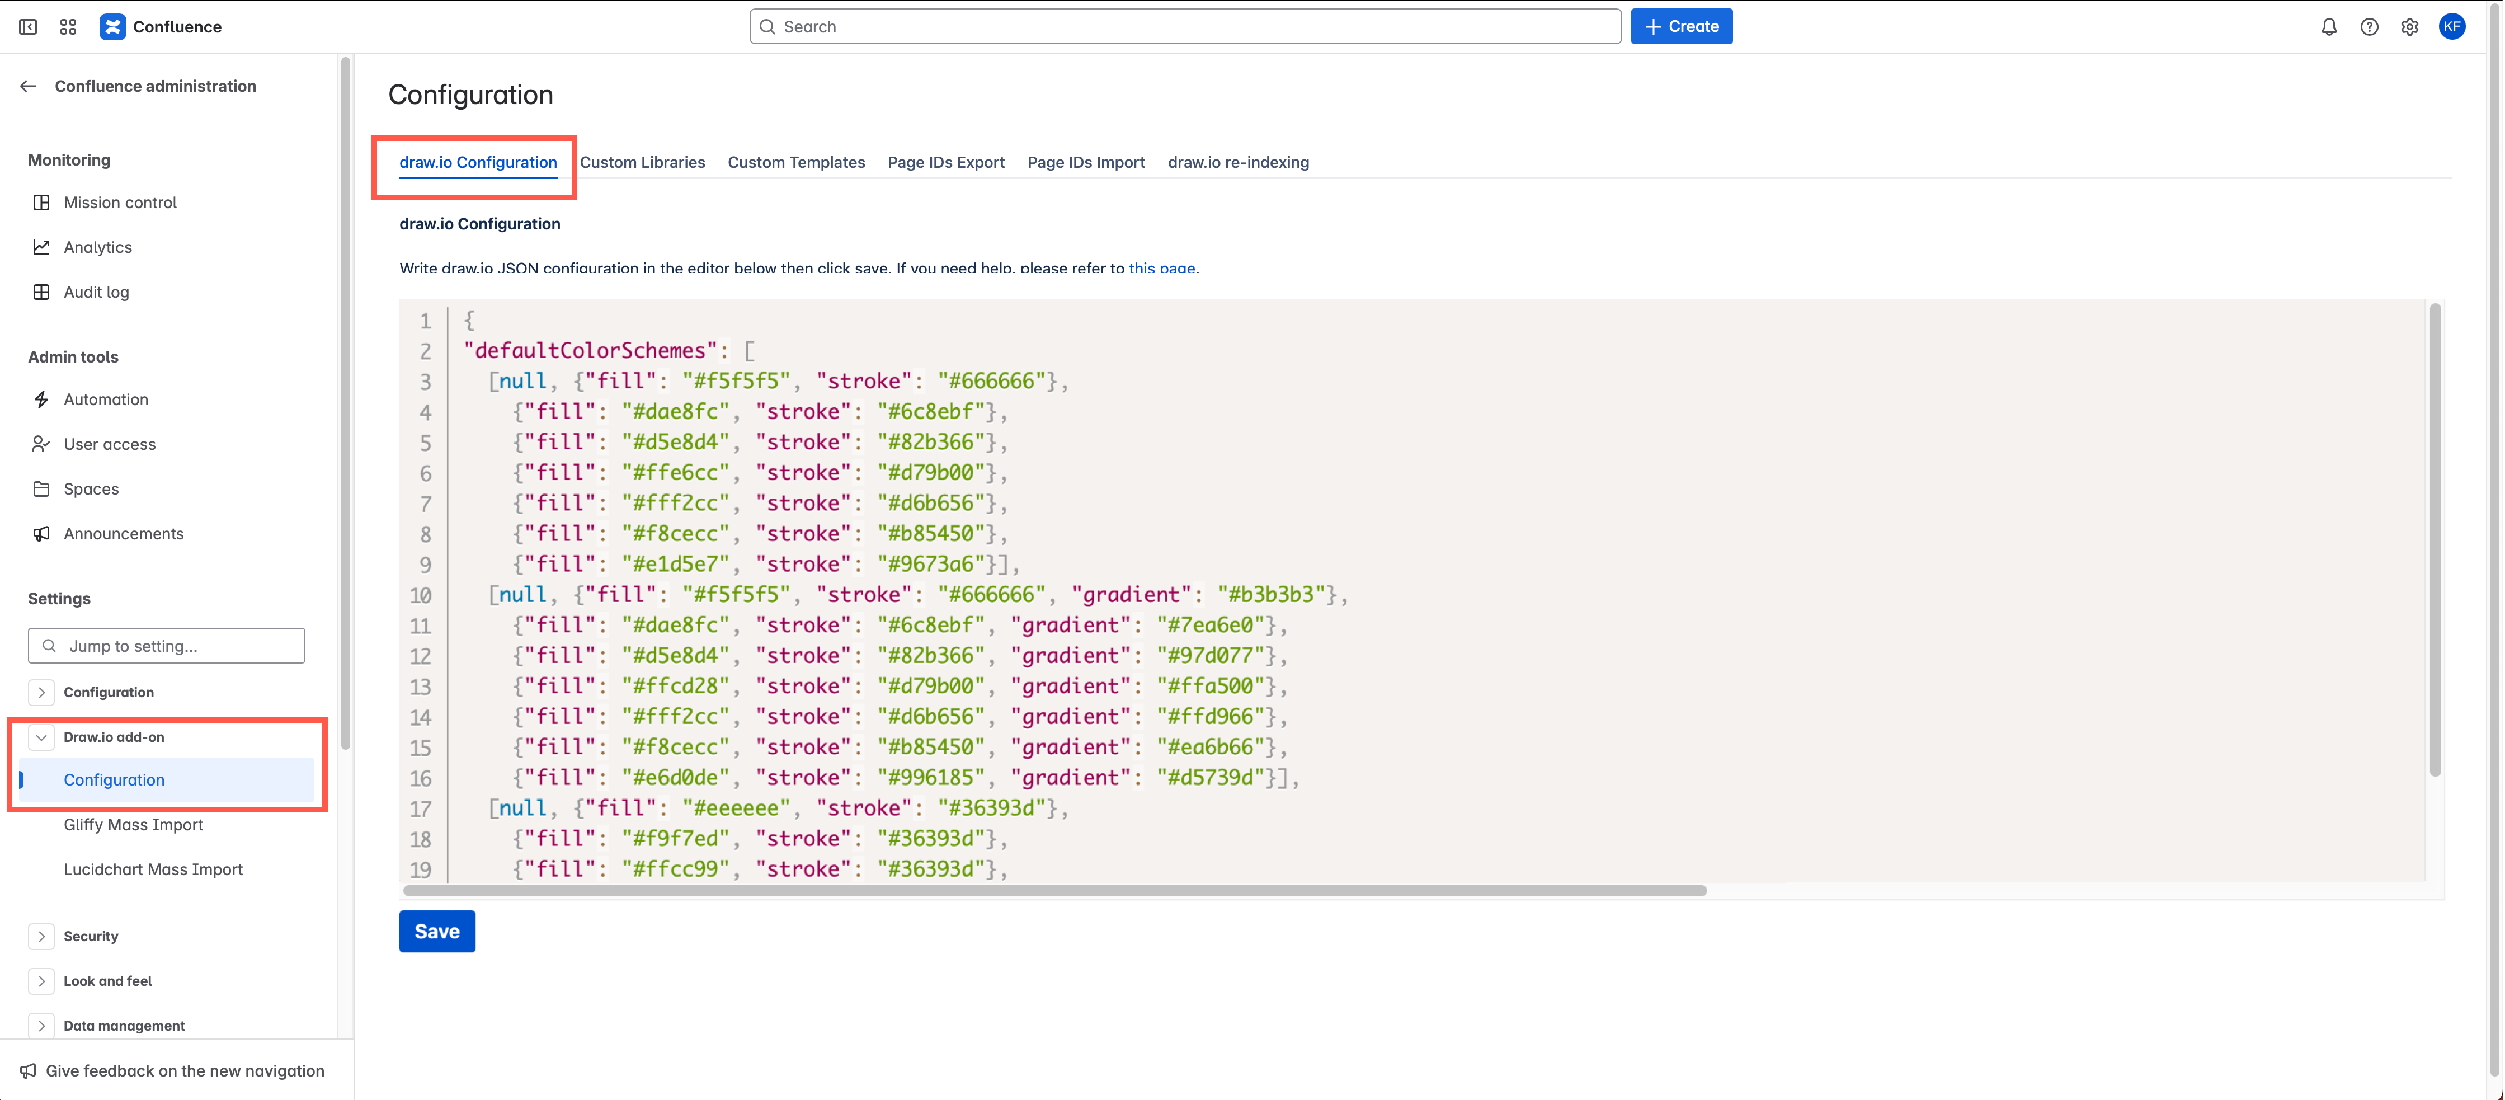Click the Jump to setting search field
2505x1100 pixels.
point(166,645)
